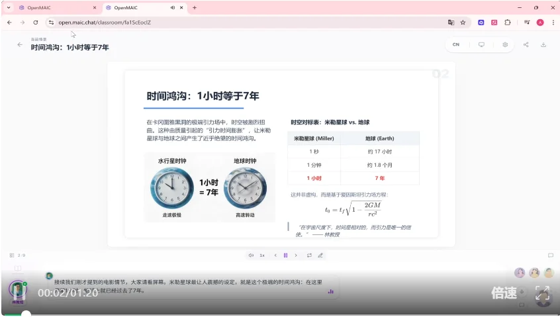Select the third student avatar
Image resolution: width=560 pixels, height=317 pixels.
[x=549, y=273]
